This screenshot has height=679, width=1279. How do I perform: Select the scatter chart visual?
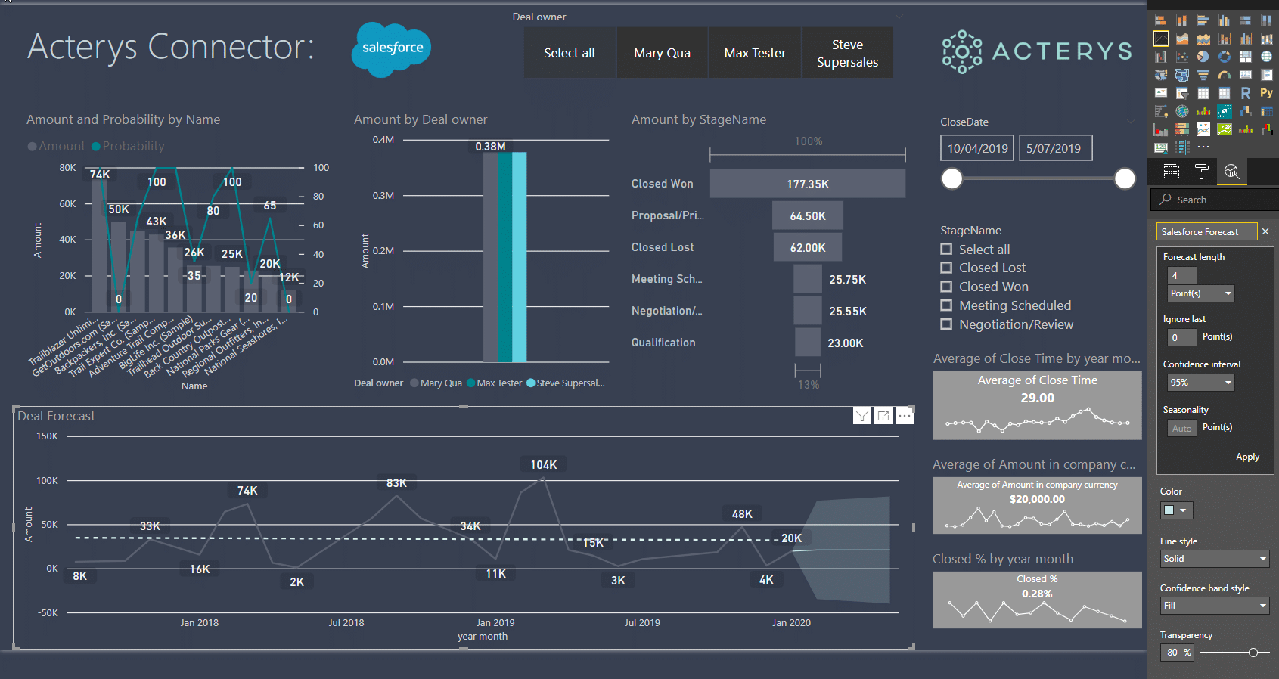1182,57
